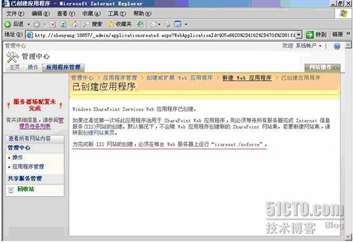Open the 欢迎 系统帐户 user dropdown
Viewport: 353px width, 243px height.
coord(302,46)
